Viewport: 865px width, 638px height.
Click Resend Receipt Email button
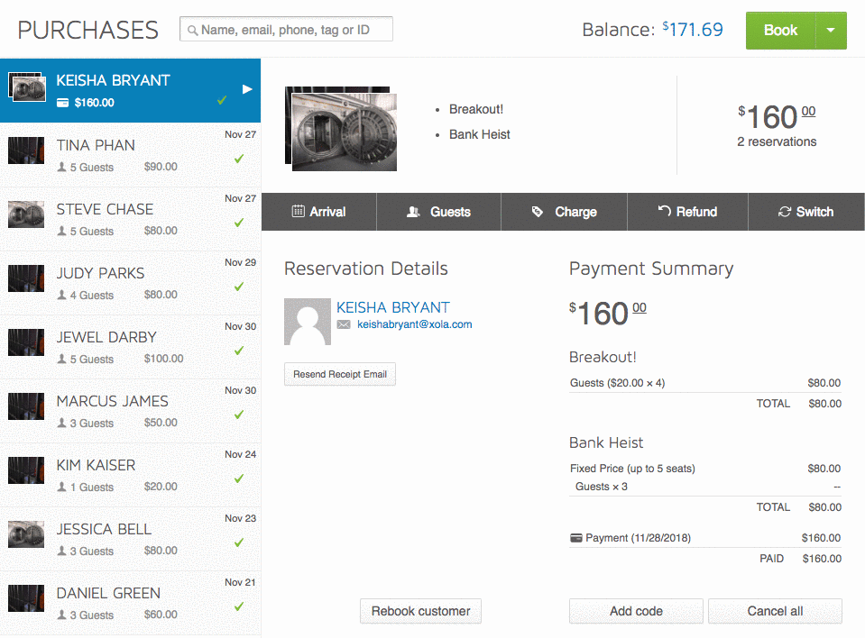340,374
